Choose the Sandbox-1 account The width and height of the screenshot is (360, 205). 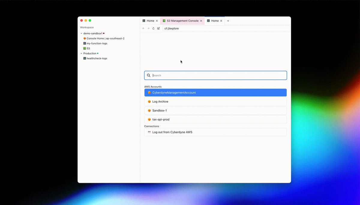215,111
